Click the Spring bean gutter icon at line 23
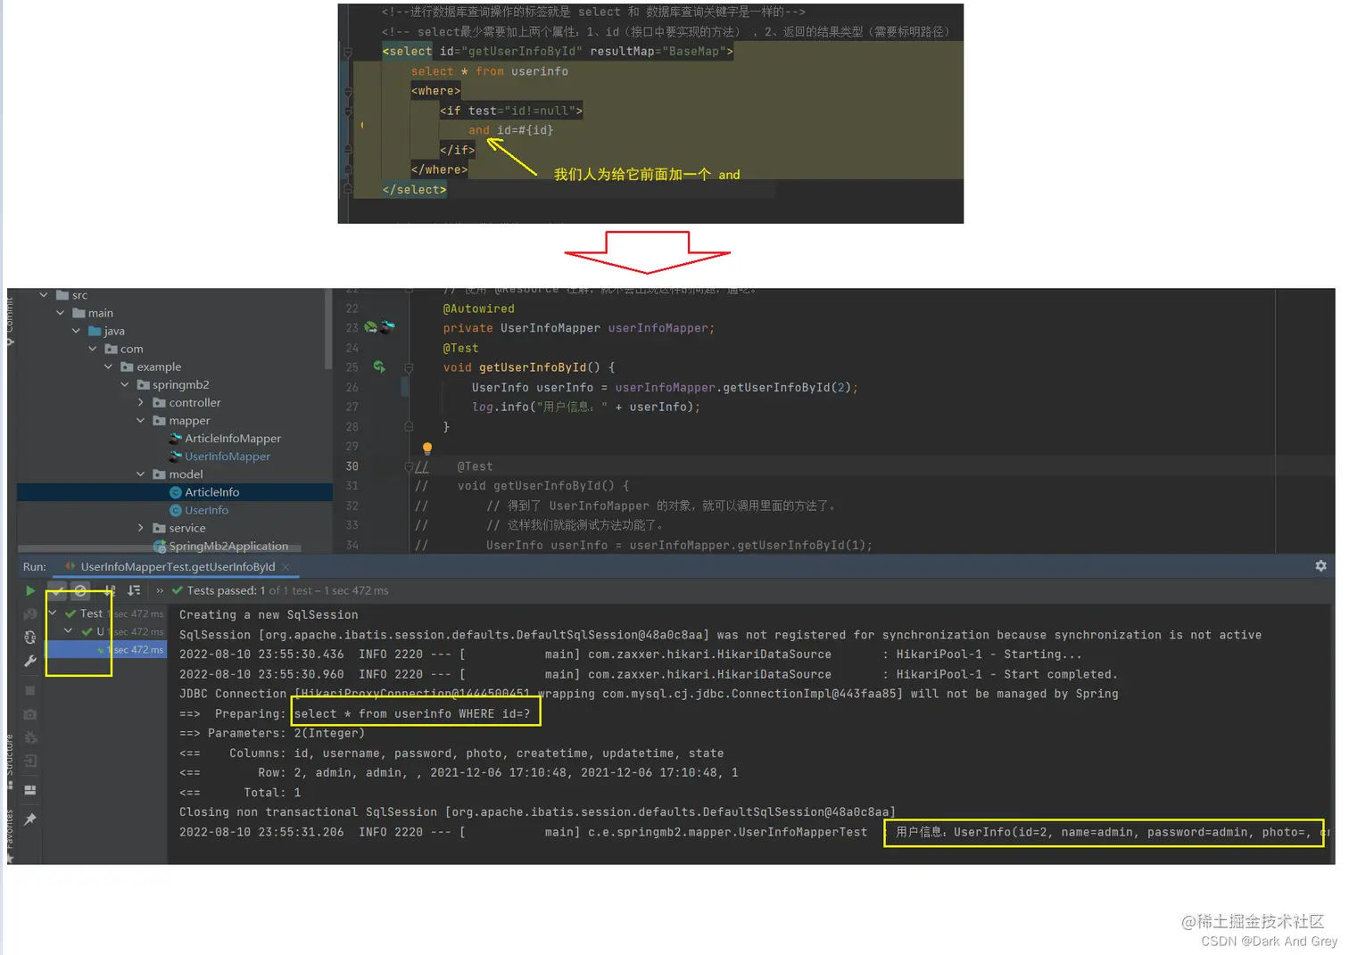This screenshot has height=955, width=1349. [370, 327]
